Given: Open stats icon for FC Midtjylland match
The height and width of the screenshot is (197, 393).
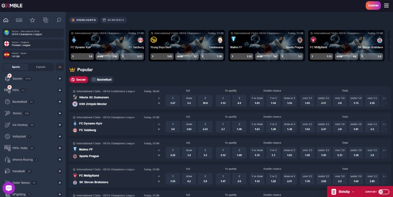Looking at the screenshot, I should (x=159, y=176).
